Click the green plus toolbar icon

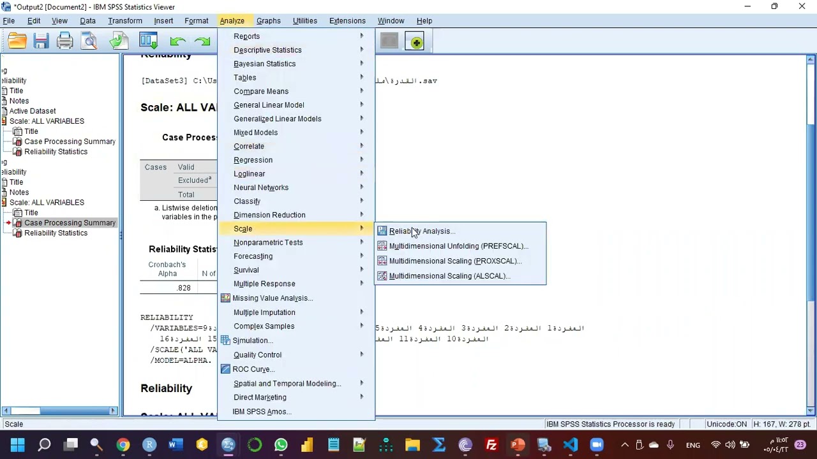(416, 42)
